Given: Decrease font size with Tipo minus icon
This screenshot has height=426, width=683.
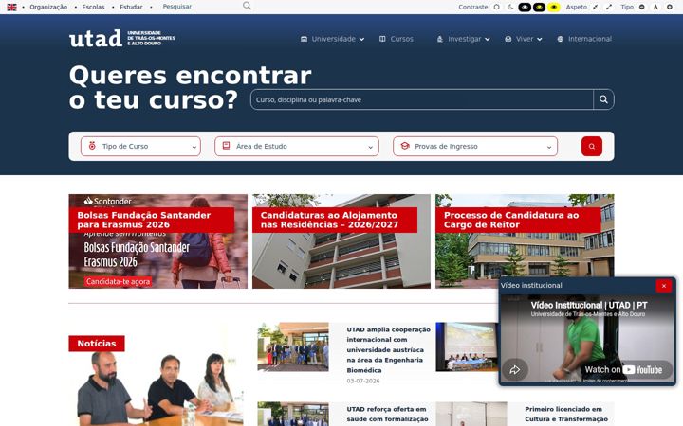Looking at the screenshot, I should 641,7.
